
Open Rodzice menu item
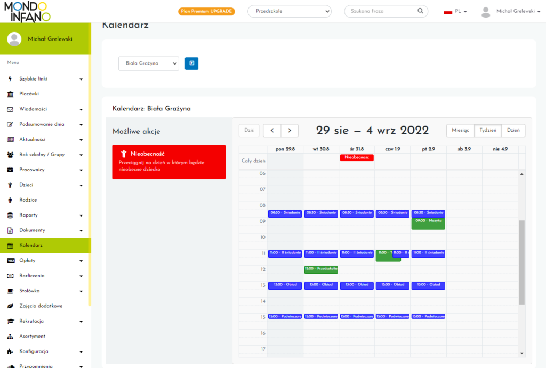(45, 200)
